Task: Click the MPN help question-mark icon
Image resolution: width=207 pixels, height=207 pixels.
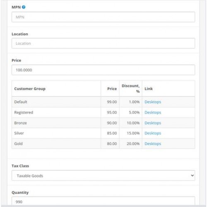Action: pos(24,7)
